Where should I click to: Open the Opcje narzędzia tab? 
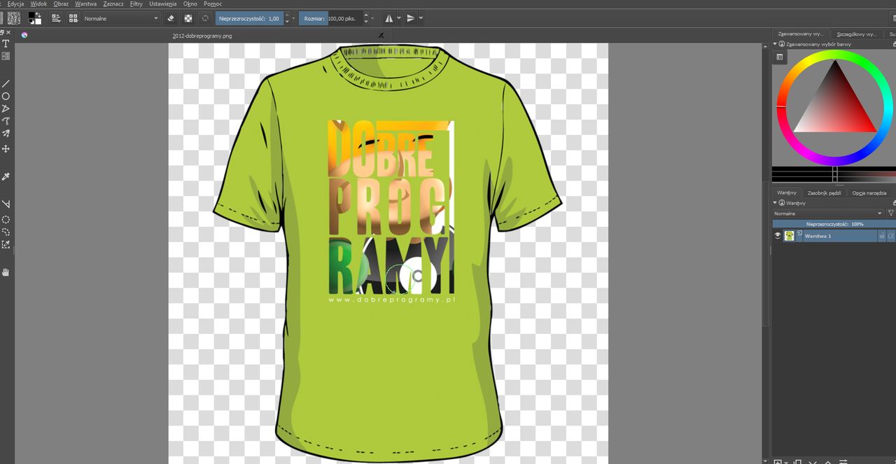point(869,192)
